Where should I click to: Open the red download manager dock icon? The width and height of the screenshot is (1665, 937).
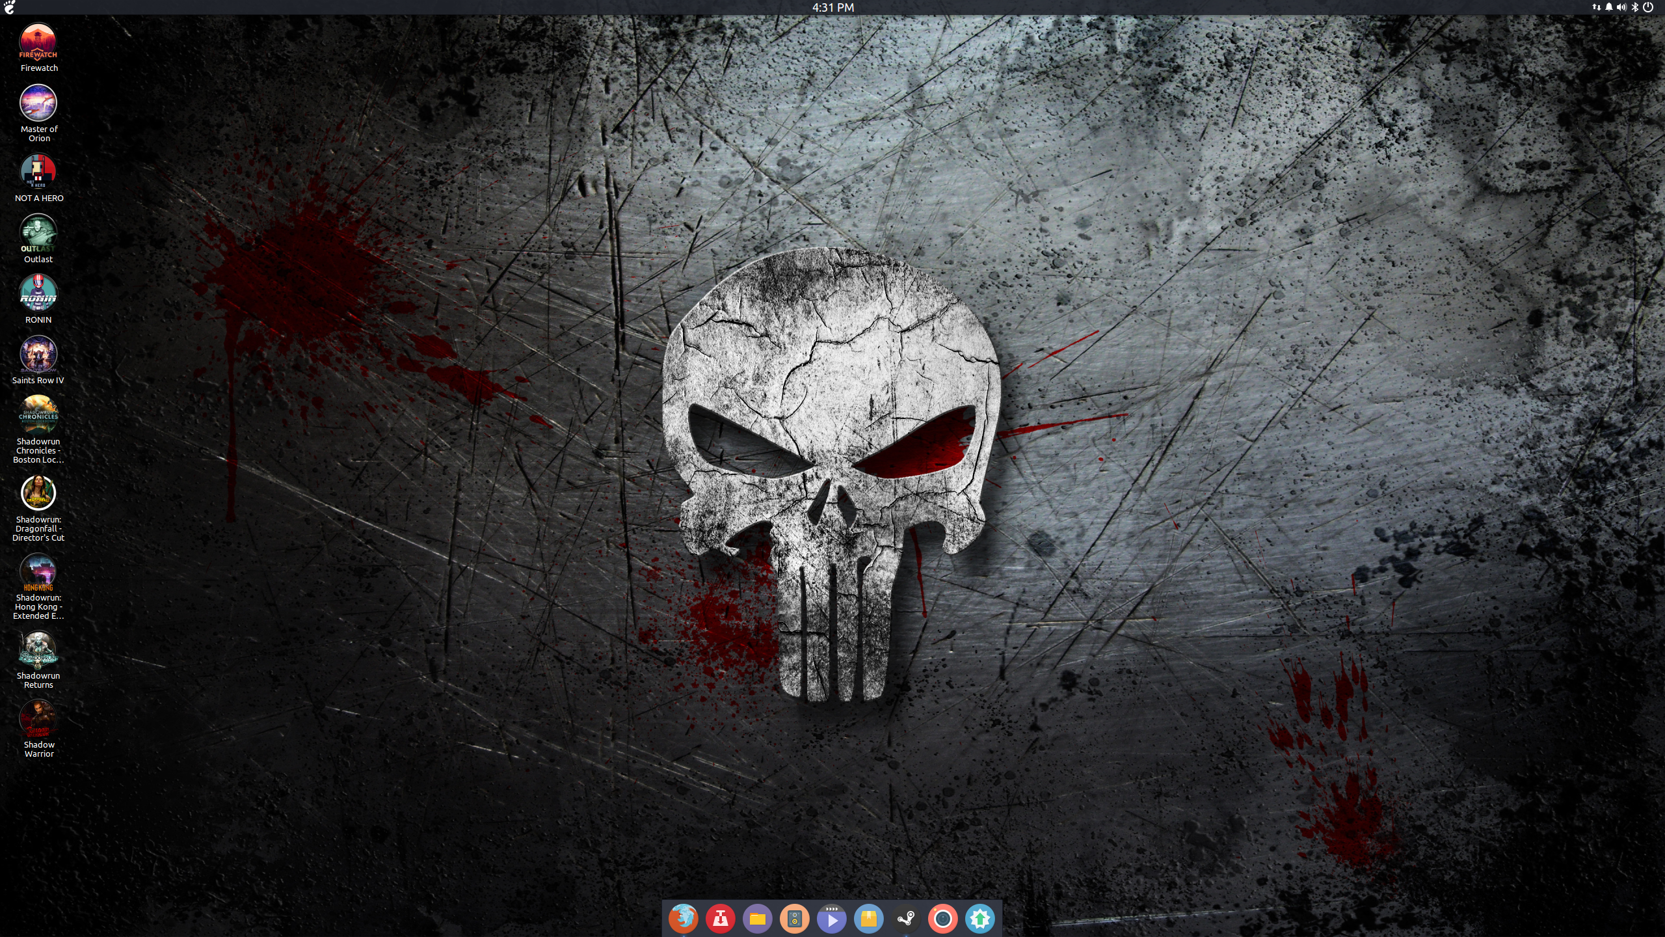[x=720, y=919]
